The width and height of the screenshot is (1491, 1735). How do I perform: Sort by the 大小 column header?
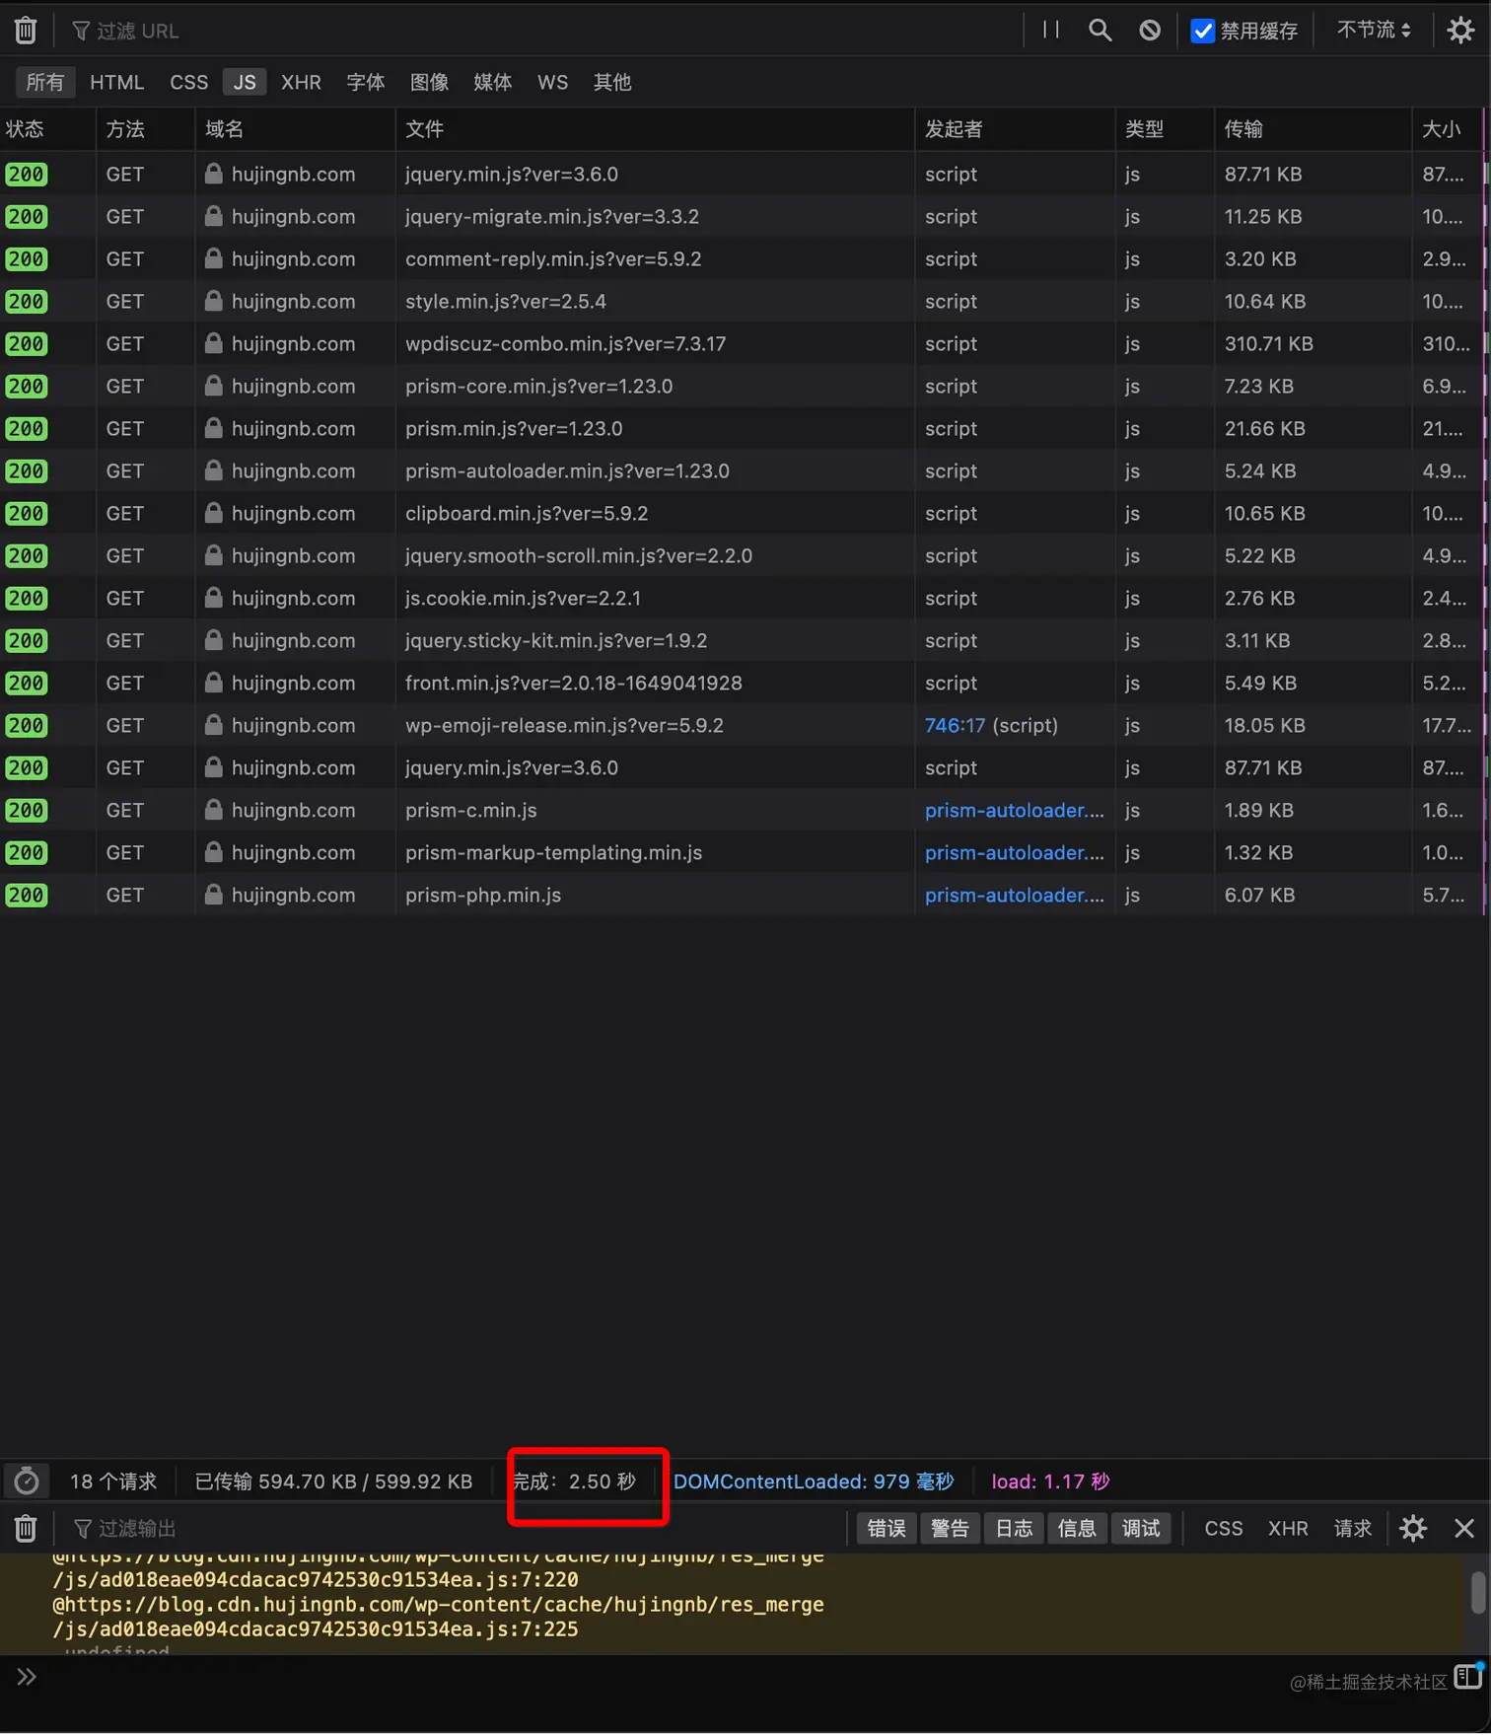pos(1447,129)
